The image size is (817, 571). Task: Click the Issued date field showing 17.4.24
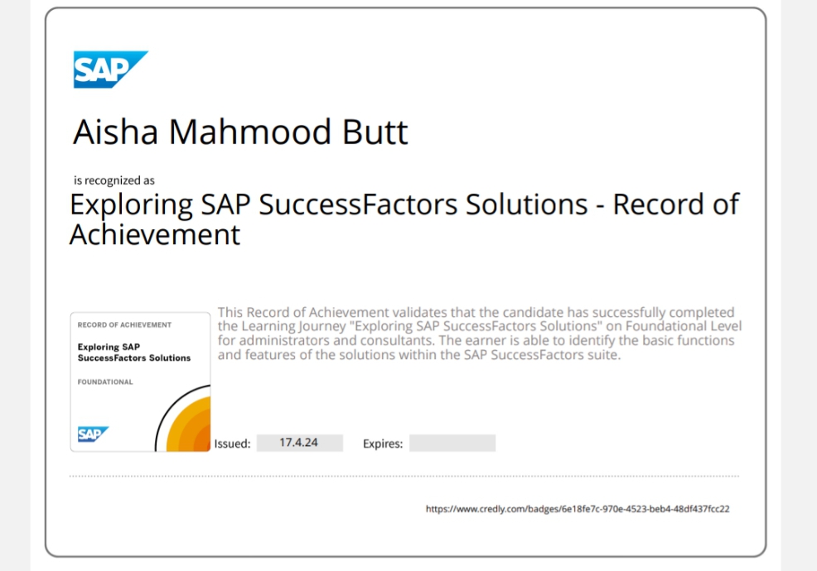pos(298,443)
